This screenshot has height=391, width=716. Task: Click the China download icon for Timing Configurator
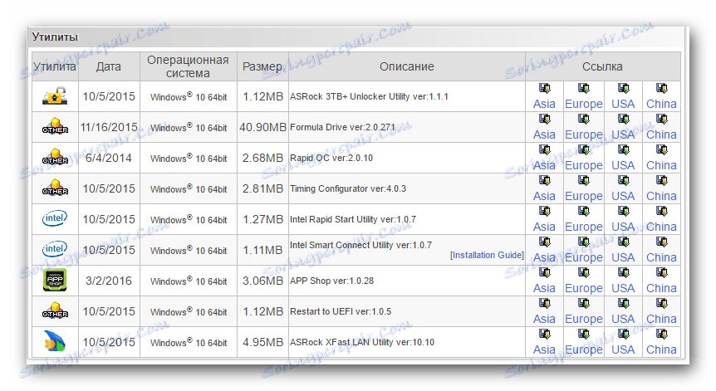(662, 180)
